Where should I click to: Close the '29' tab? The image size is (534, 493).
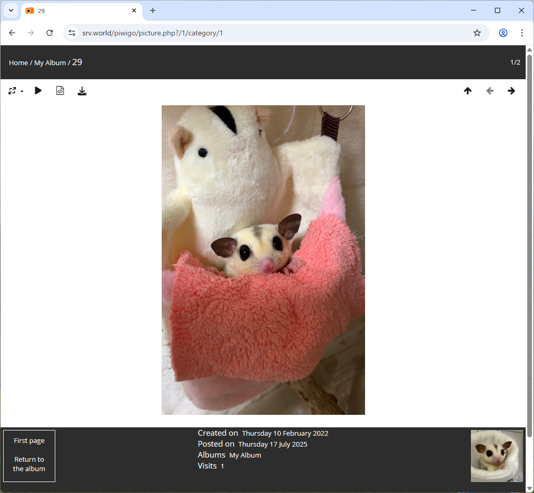click(x=134, y=10)
